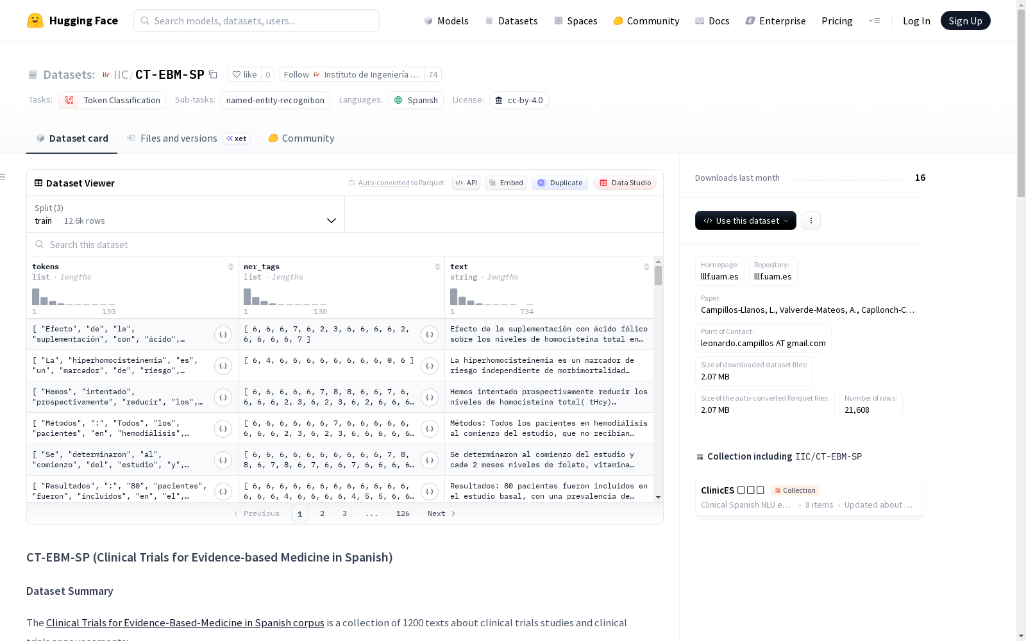This screenshot has height=641, width=1026.
Task: Go to Spaces in top navigation
Action: (576, 21)
